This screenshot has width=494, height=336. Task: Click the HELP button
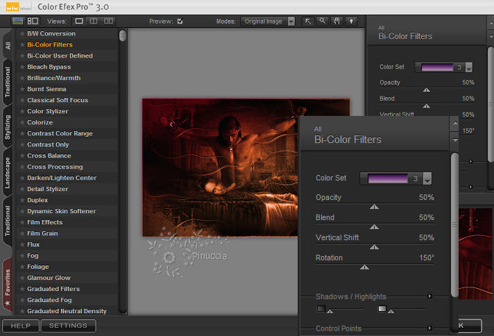point(20,326)
